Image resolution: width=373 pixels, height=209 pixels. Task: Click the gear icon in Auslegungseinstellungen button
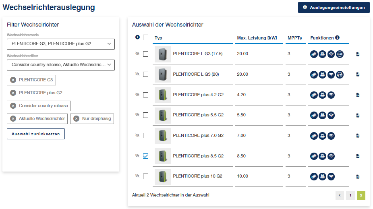point(305,7)
